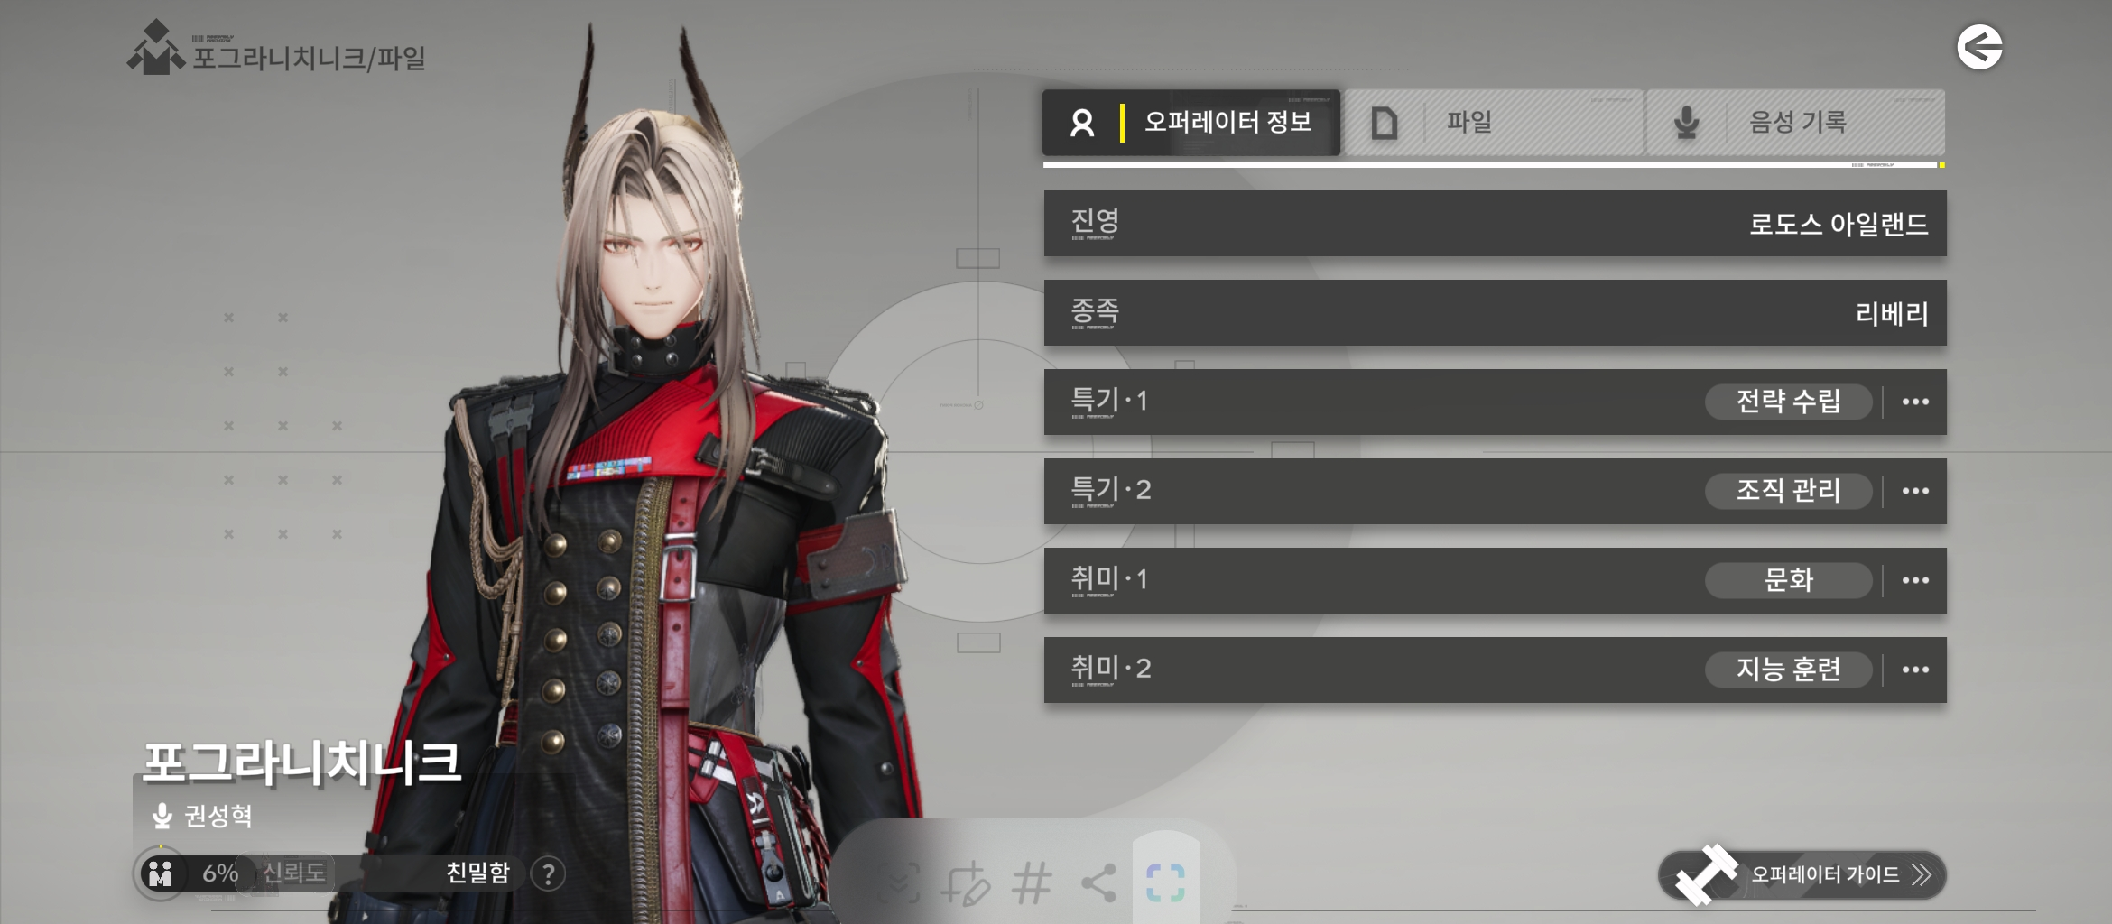Open the 음성 기록 tab
The height and width of the screenshot is (924, 2112).
1795,122
